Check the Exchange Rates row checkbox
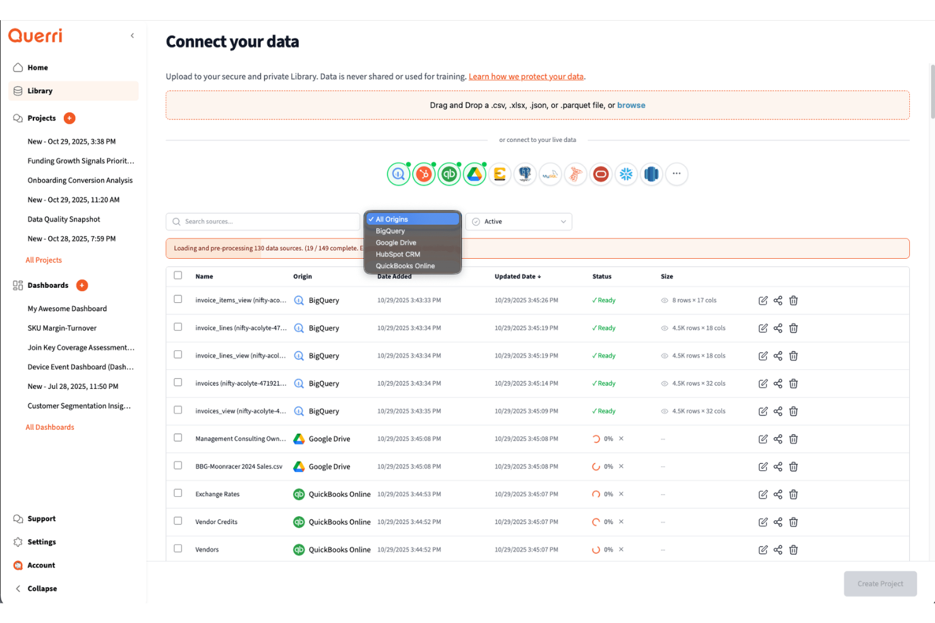The height and width of the screenshot is (623, 935). [x=178, y=493]
